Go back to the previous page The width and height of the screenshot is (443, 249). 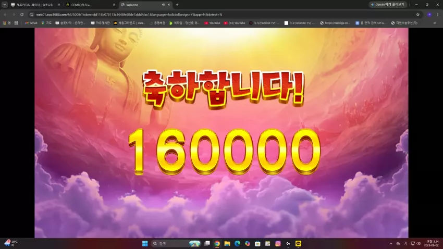pyautogui.click(x=5, y=15)
